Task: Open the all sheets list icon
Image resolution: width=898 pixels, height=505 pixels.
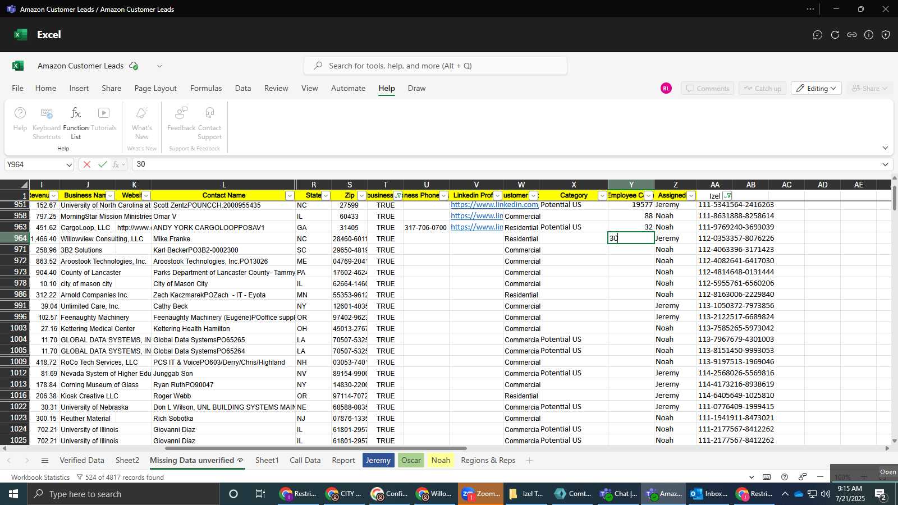Action: [x=45, y=461]
